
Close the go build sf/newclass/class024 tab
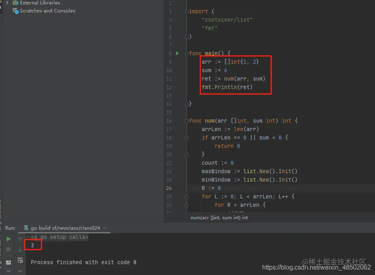pos(104,228)
